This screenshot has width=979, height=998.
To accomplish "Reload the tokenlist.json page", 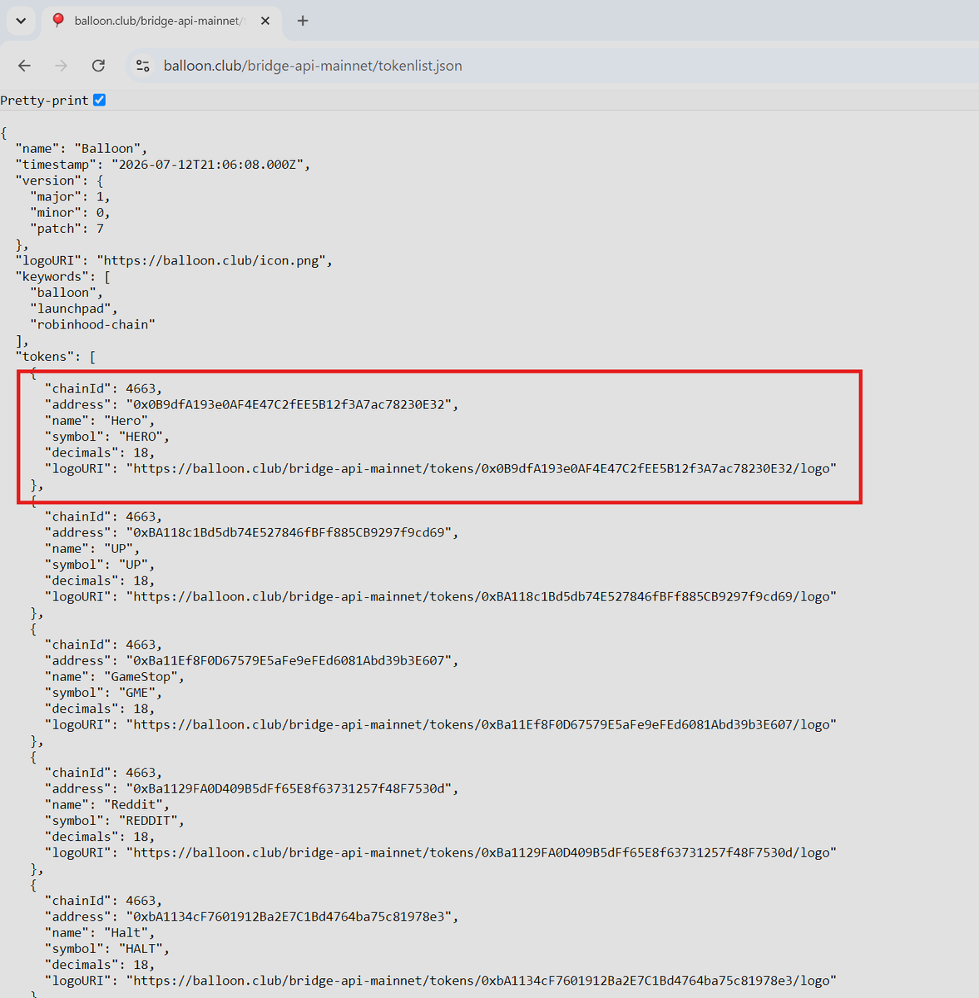I will click(x=98, y=66).
